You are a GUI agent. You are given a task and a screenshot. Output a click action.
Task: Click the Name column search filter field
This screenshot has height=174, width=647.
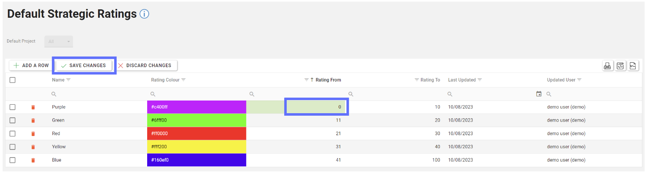click(97, 94)
